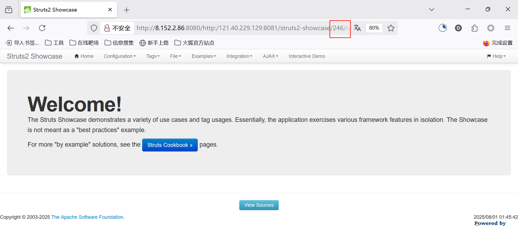The image size is (518, 226).
Task: Reload the current page
Action: tap(42, 28)
